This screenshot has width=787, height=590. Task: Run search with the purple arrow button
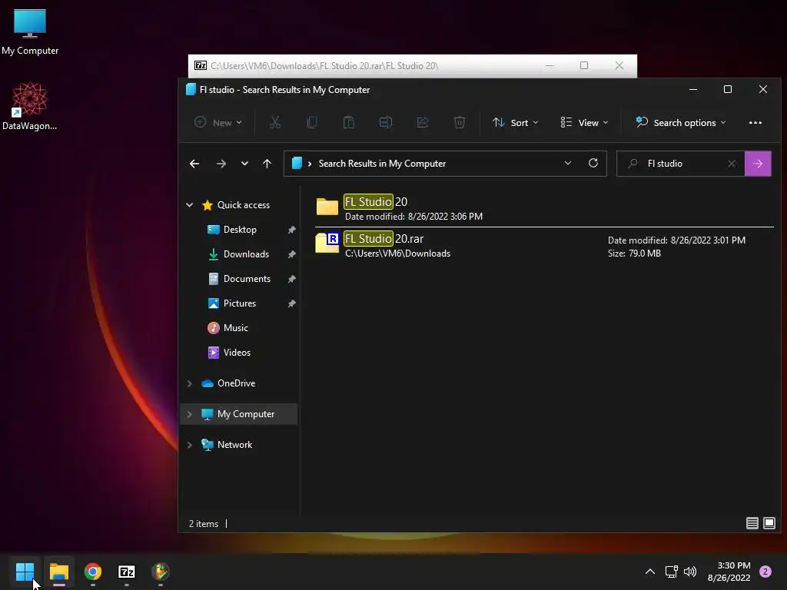[x=758, y=164]
